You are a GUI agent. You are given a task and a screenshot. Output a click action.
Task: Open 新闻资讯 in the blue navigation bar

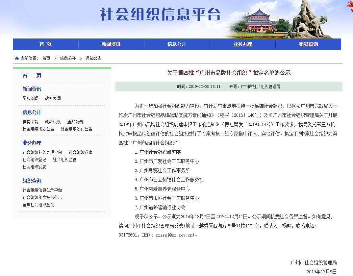tap(111, 44)
